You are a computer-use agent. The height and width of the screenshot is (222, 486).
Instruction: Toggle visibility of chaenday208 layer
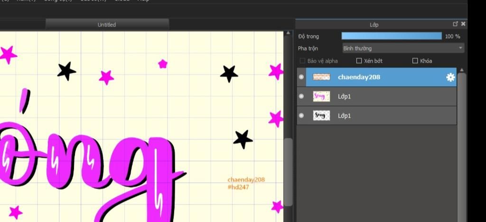tap(301, 77)
